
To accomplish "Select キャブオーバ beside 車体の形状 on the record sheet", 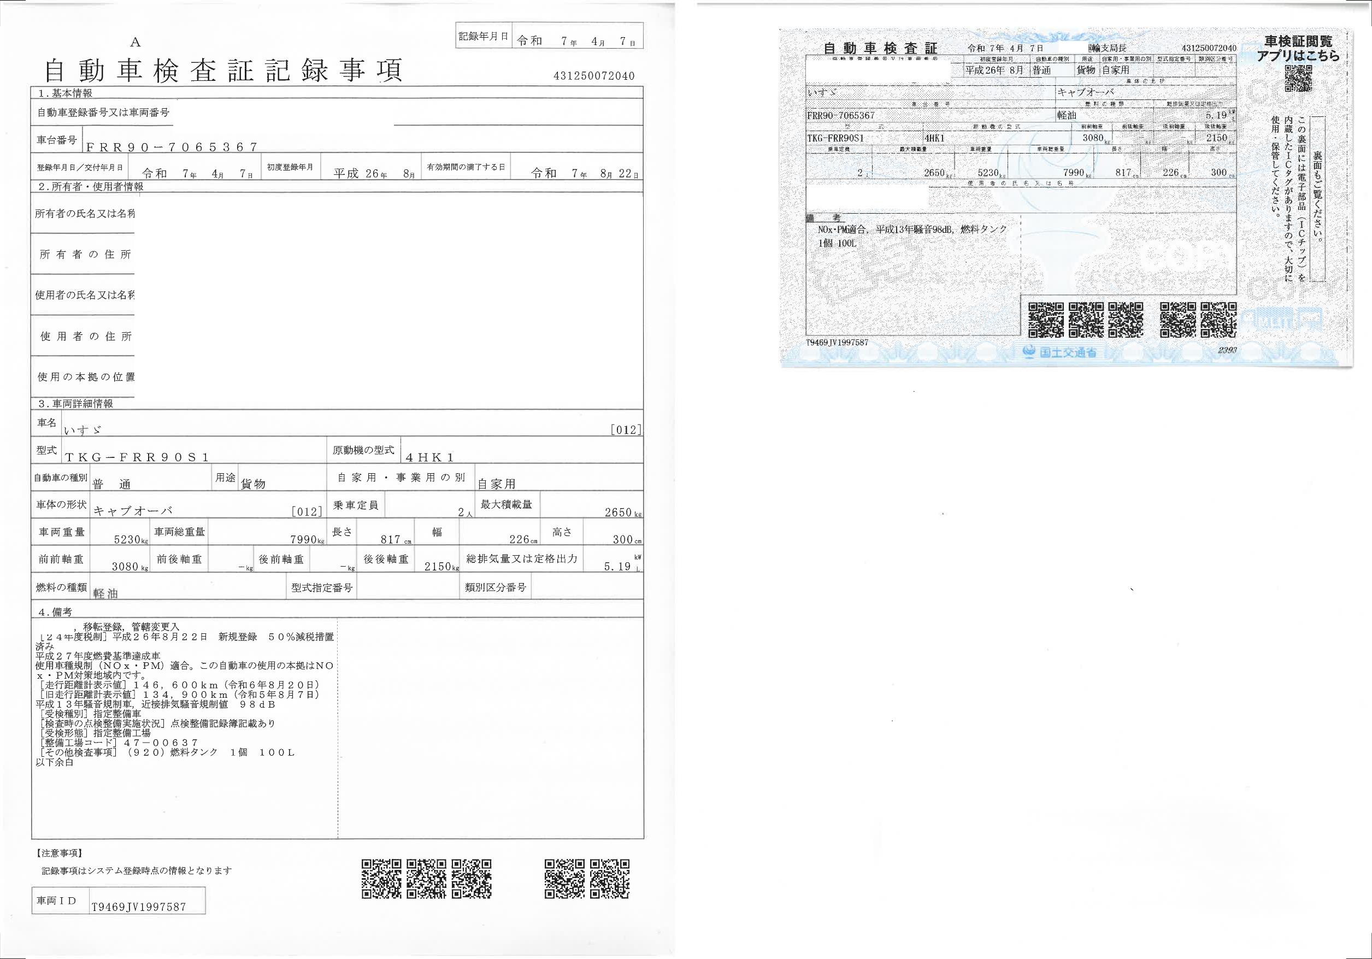I will [133, 511].
